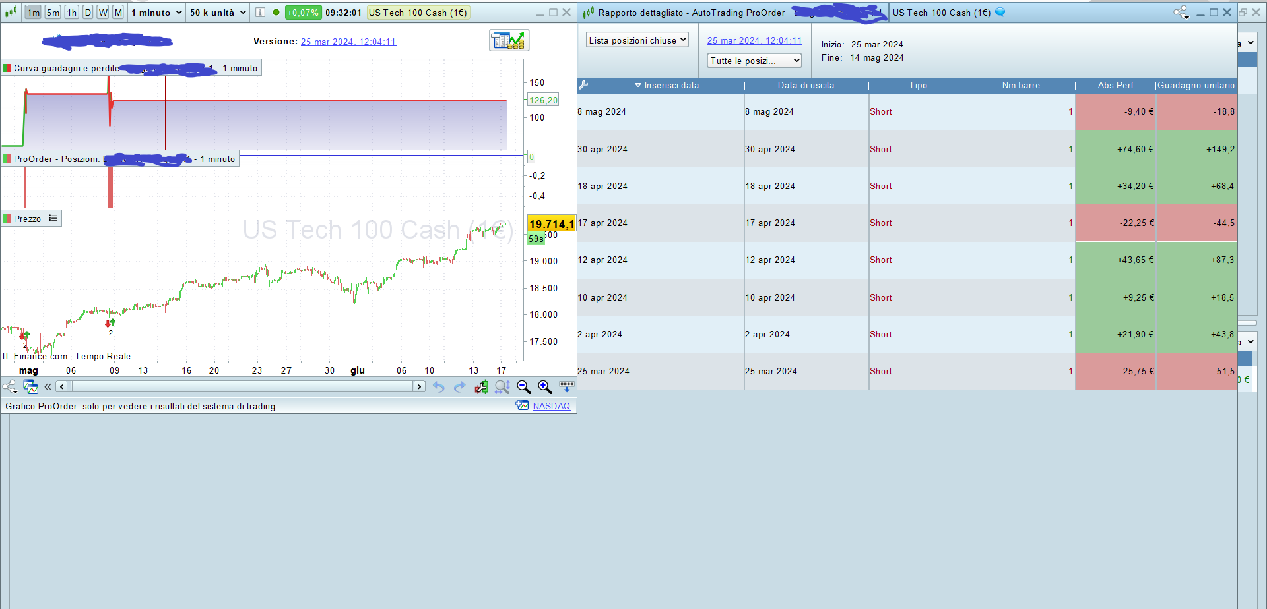Click the chart scrollbar right arrow
This screenshot has height=609, width=1267.
tap(419, 387)
